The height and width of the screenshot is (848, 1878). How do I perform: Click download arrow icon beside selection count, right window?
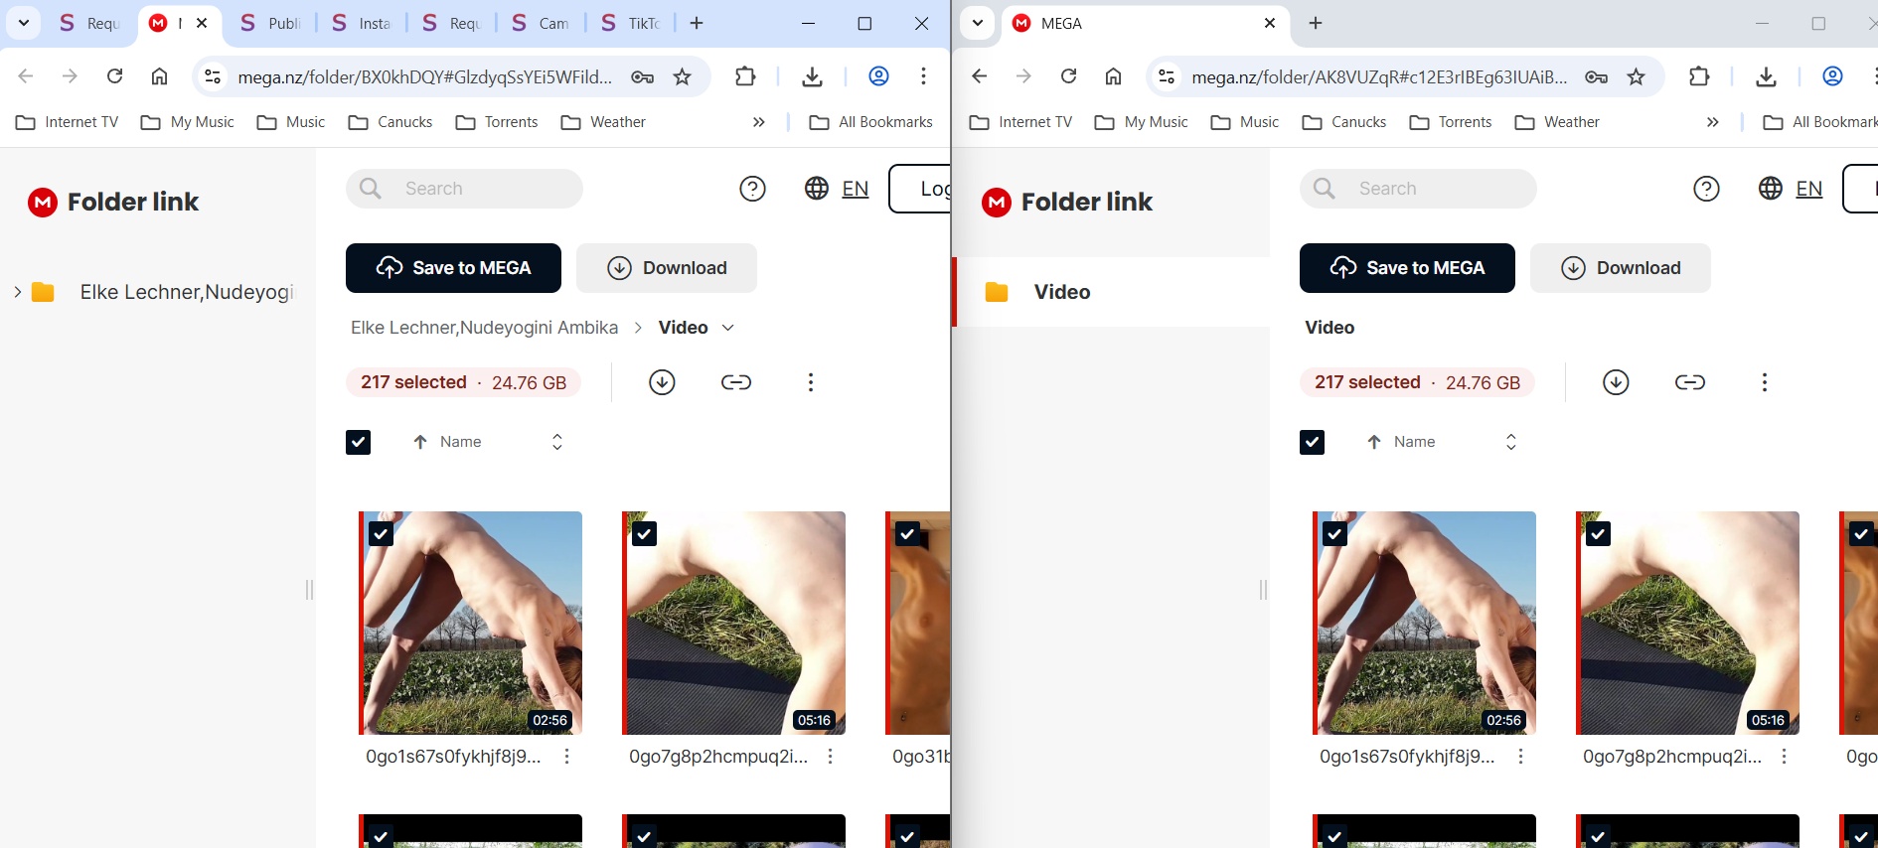pos(1616,382)
